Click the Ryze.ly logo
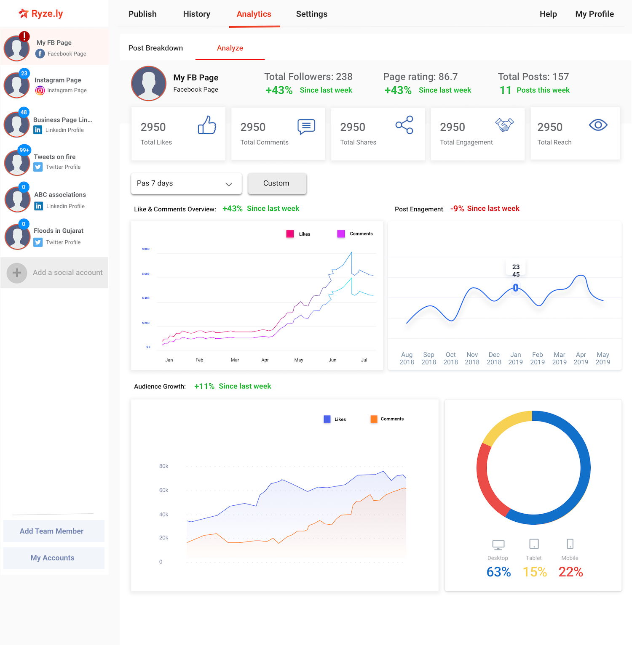 tap(41, 13)
